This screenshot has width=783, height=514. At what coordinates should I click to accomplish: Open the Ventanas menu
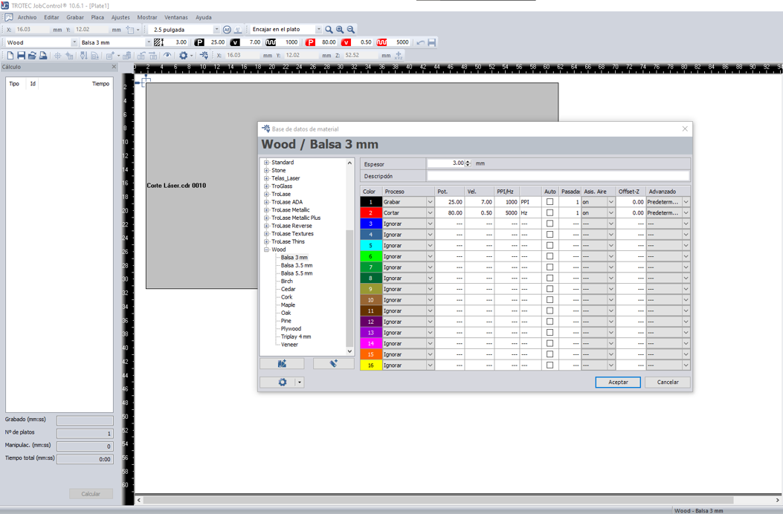coord(175,18)
